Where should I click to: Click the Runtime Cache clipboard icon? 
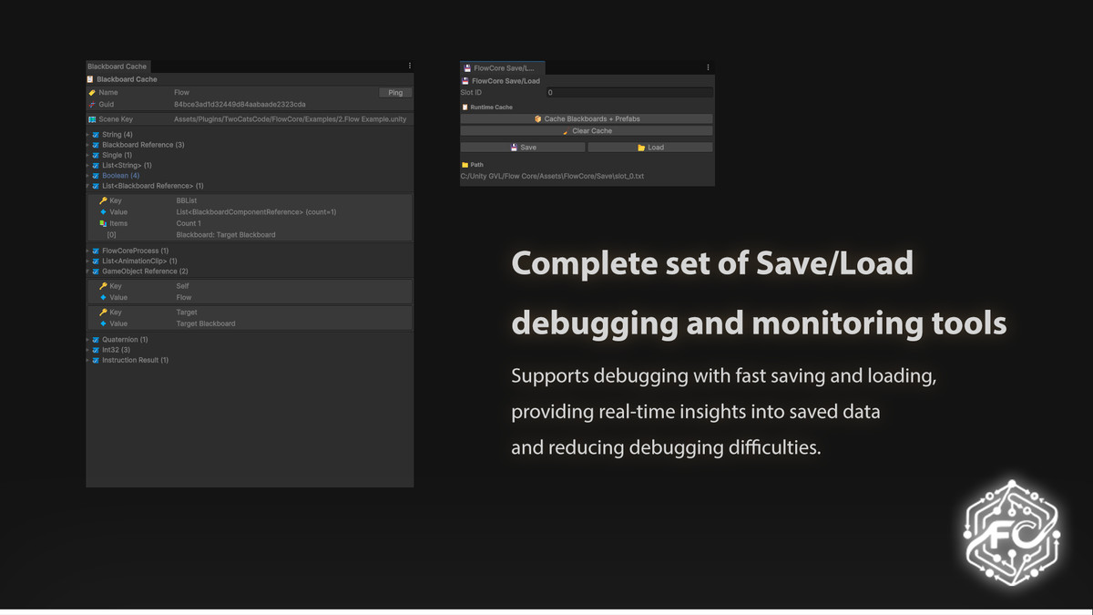pos(465,108)
